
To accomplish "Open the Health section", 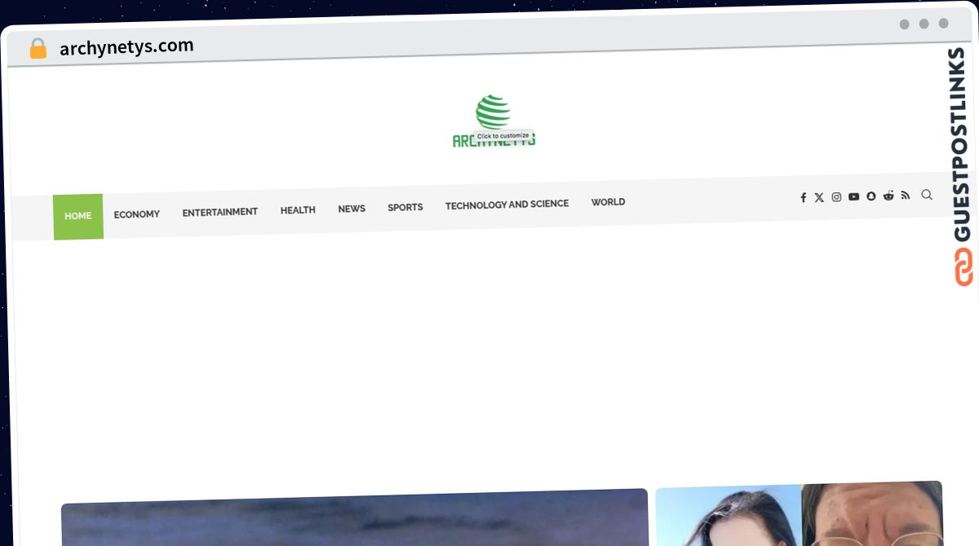I will click(298, 210).
